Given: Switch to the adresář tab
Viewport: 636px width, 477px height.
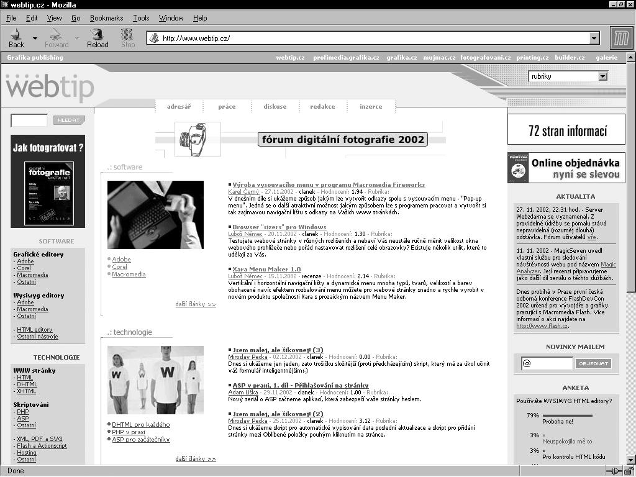Looking at the screenshot, I should click(179, 107).
